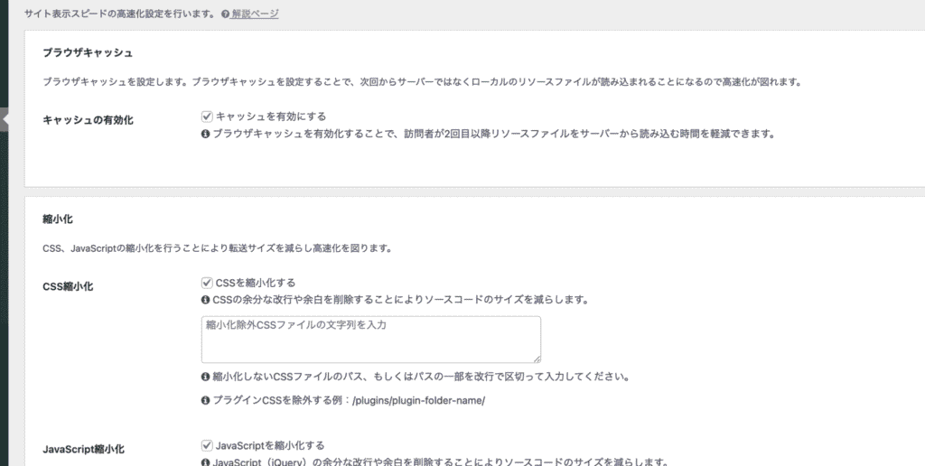Click the CSS縮小化 row label
925x466 pixels.
click(68, 287)
